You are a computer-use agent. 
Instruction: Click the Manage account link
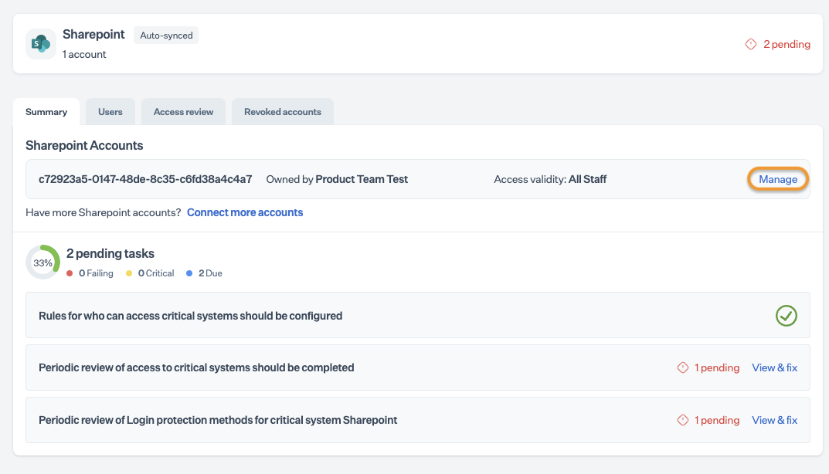tap(778, 179)
